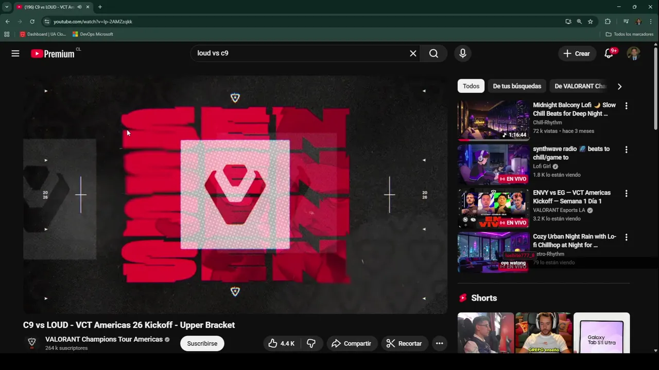Viewport: 659px width, 370px height.
Task: Go forward in browser history
Action: point(20,22)
